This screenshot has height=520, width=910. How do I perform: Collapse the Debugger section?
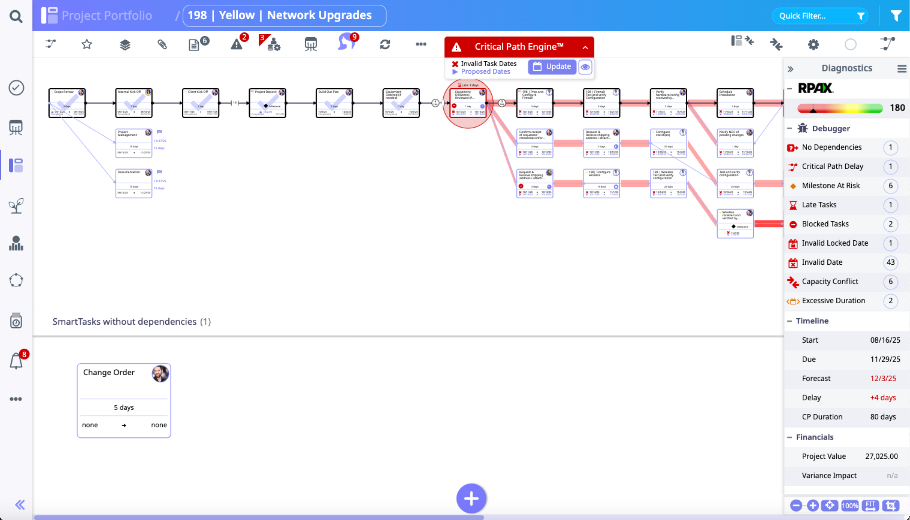point(790,129)
